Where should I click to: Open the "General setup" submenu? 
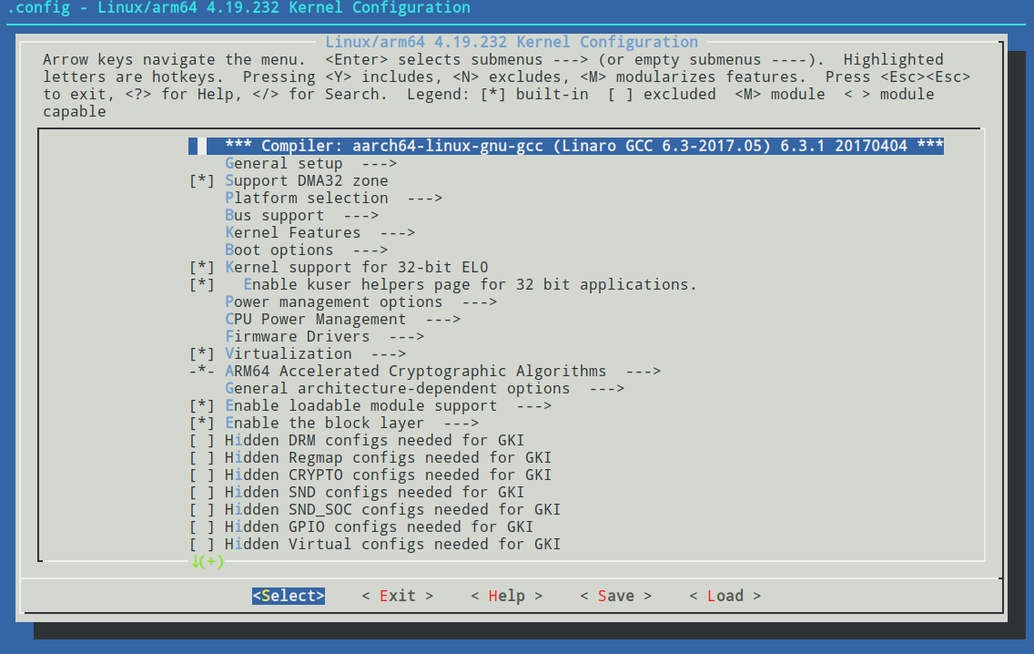tap(283, 163)
